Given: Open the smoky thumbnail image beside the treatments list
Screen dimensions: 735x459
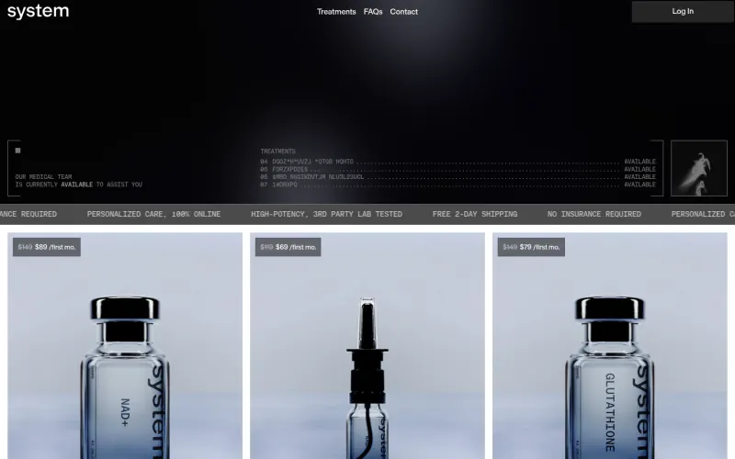Looking at the screenshot, I should point(699,168).
